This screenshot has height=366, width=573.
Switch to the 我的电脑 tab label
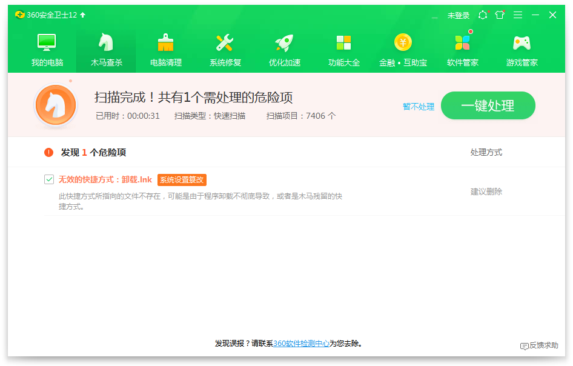(47, 62)
